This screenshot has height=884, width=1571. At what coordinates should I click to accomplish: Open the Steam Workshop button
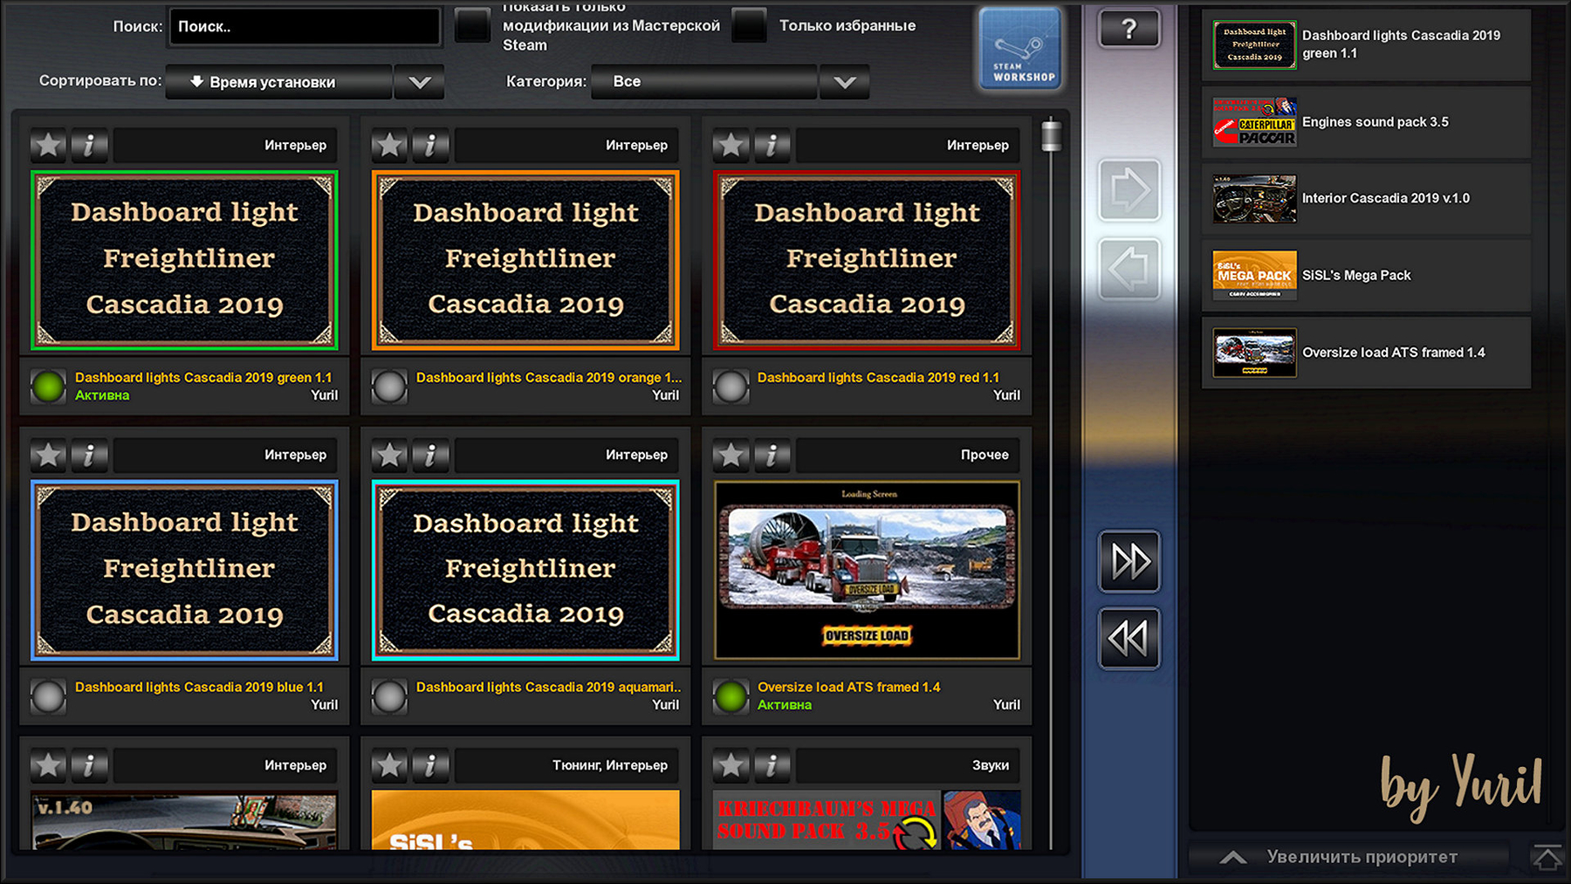(x=1019, y=49)
